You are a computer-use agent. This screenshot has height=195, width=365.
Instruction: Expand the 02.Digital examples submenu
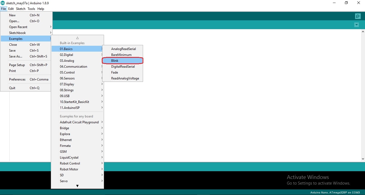tap(77, 55)
